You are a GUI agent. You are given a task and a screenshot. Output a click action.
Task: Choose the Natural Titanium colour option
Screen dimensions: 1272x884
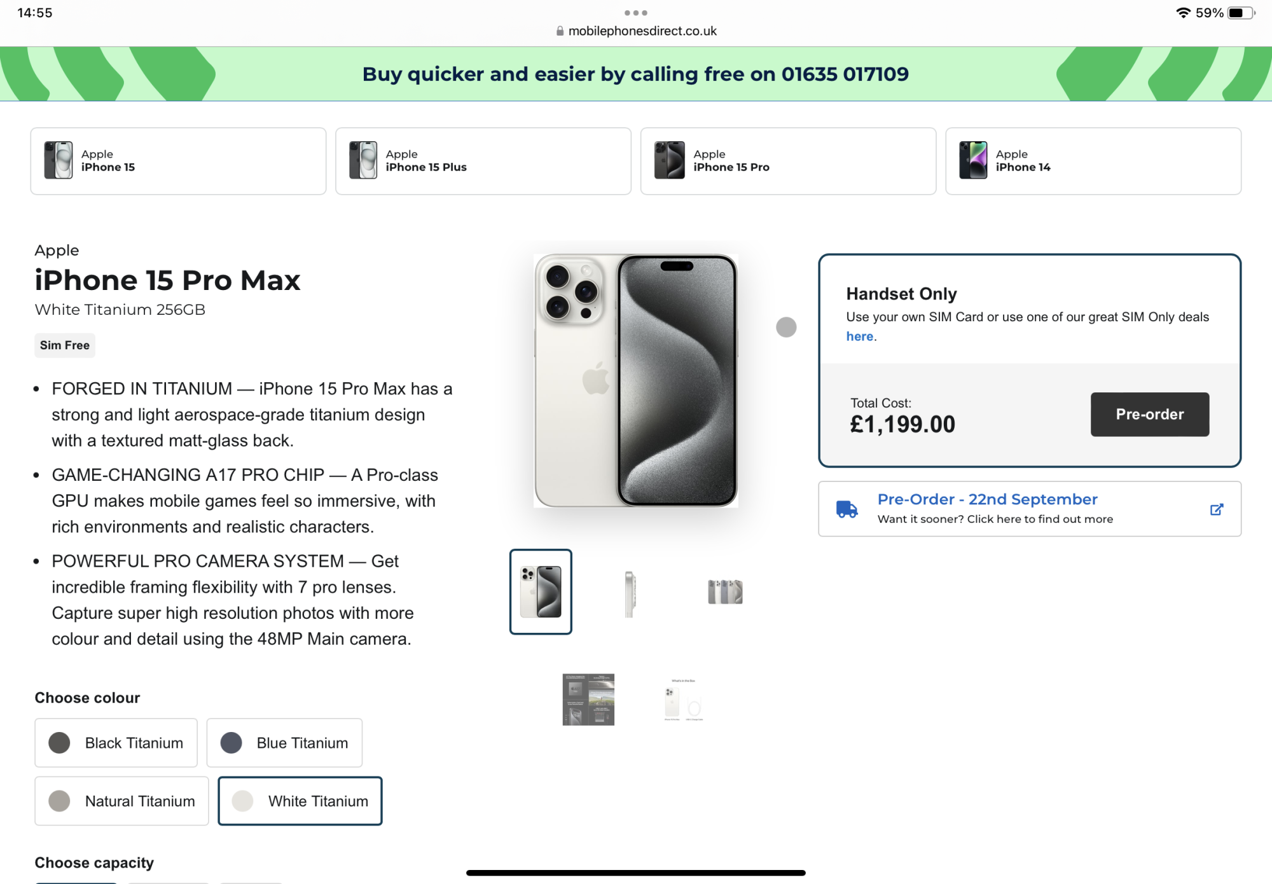121,801
